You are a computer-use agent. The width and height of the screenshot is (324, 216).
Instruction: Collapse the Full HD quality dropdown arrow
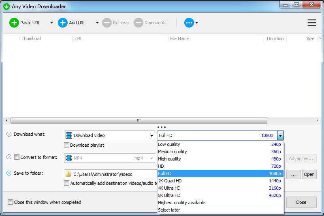point(280,136)
